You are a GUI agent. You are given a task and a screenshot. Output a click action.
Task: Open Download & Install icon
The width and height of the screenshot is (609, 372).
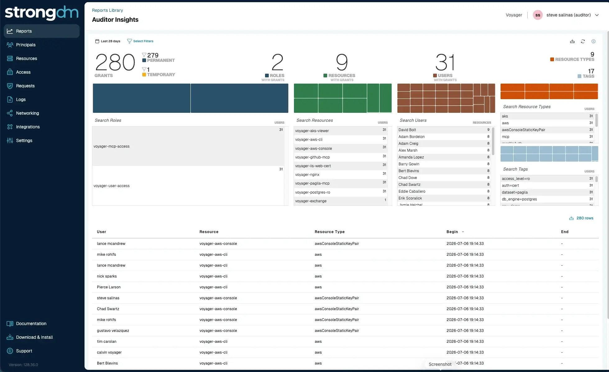tap(10, 337)
